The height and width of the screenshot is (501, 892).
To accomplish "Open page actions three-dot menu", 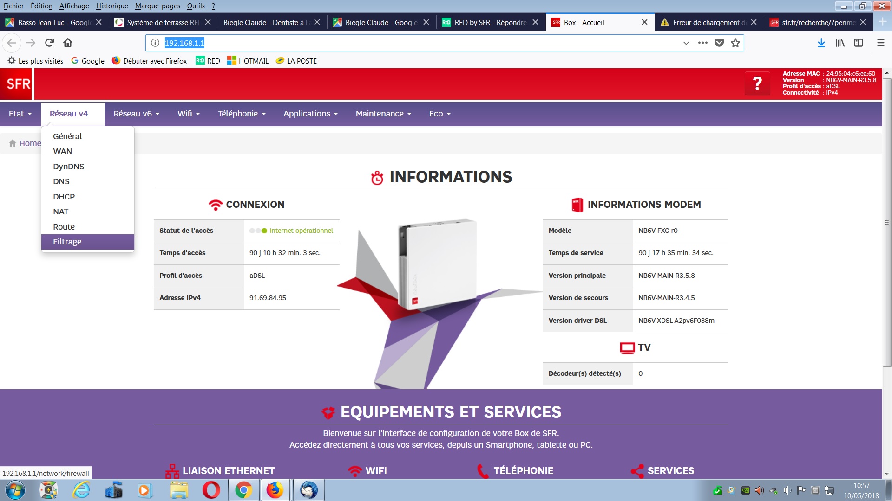I will (703, 43).
